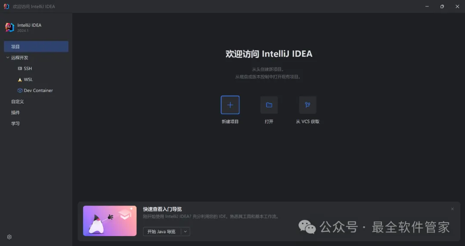465x246 pixels.
Task: Click the title bar IntelliJ app icon
Action: [6, 6]
